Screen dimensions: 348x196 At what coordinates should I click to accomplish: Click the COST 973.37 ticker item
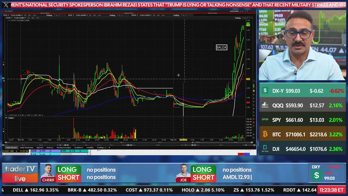pos(149,190)
